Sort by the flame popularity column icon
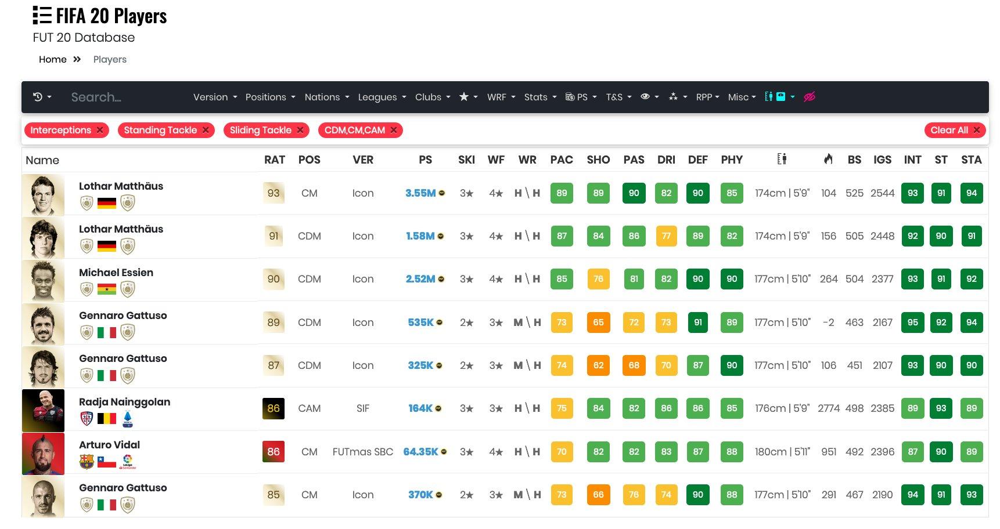The width and height of the screenshot is (1000, 529). tap(828, 160)
